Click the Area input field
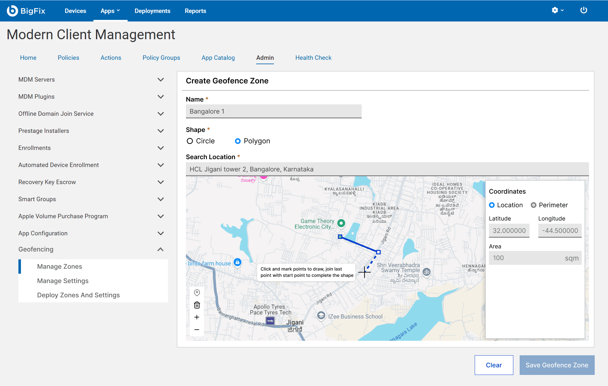The height and width of the screenshot is (386, 608). click(x=535, y=258)
